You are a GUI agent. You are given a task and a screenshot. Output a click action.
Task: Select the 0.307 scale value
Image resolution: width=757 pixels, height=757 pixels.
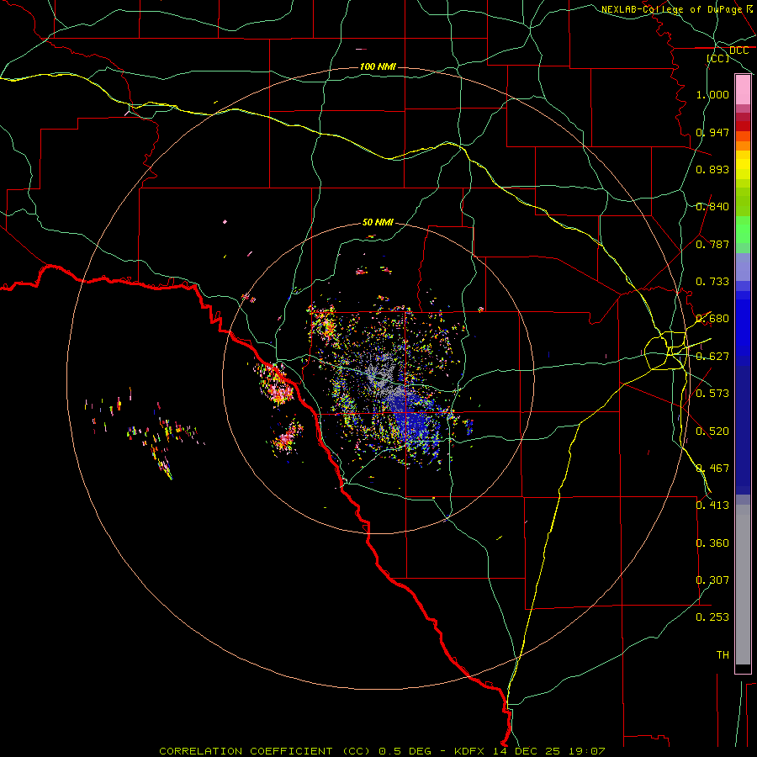(712, 580)
